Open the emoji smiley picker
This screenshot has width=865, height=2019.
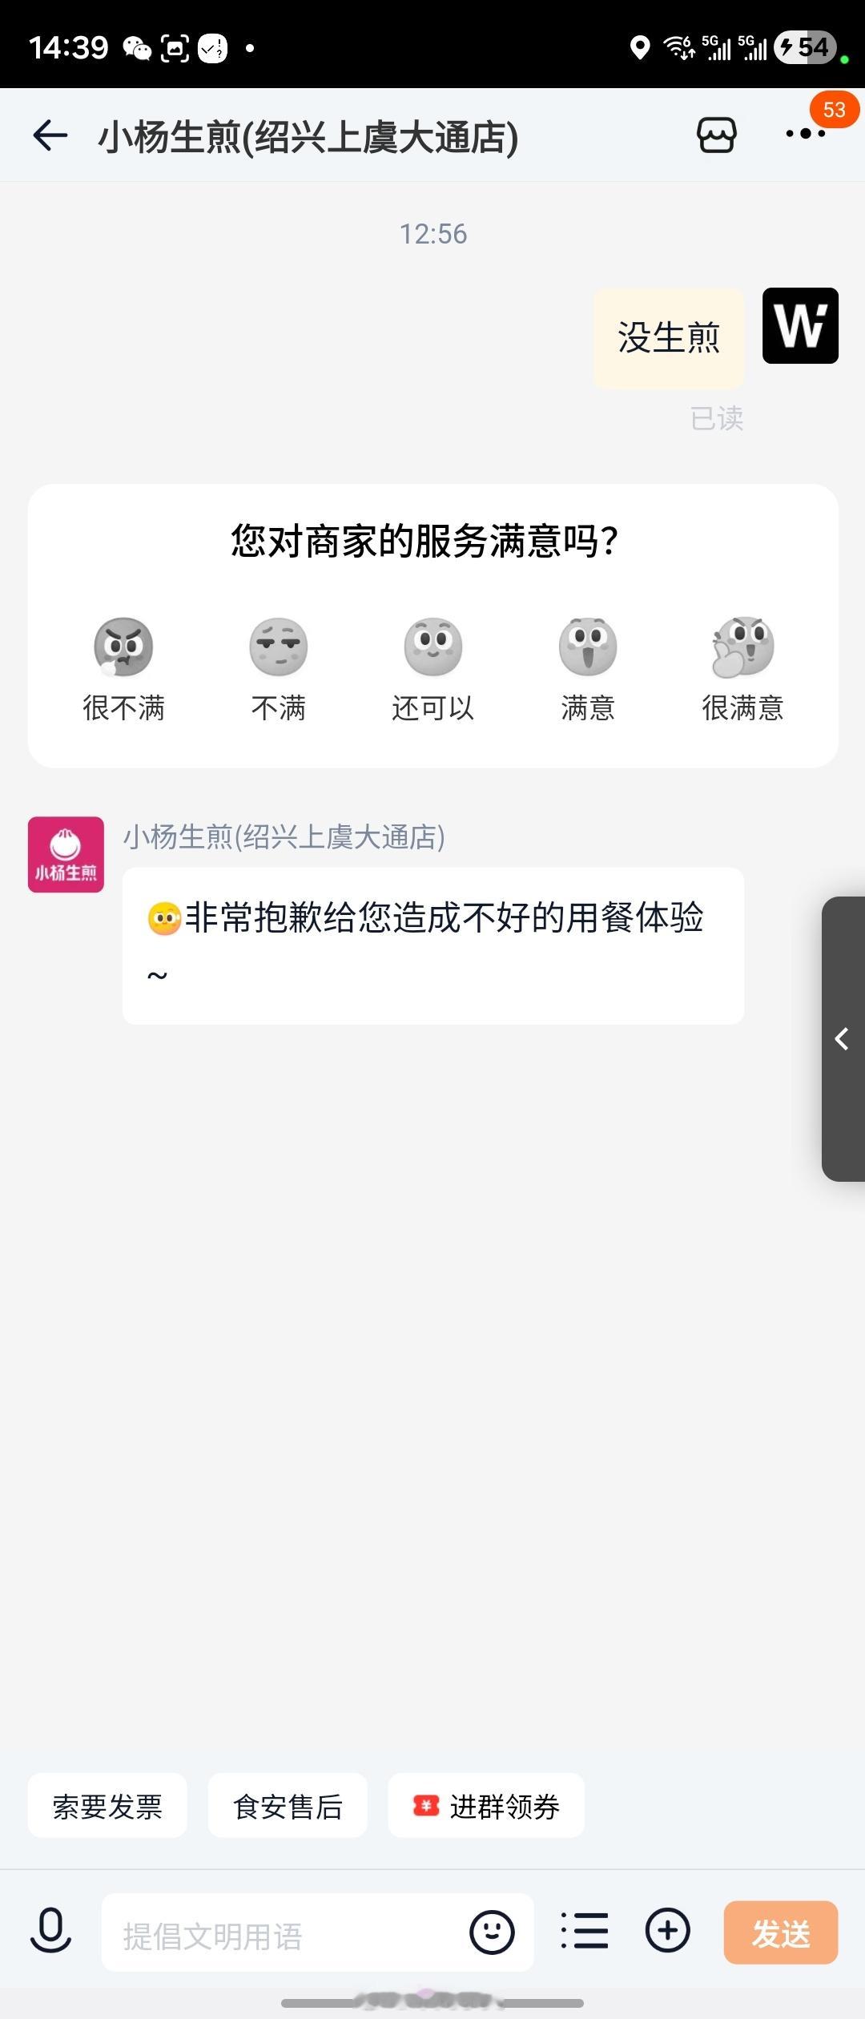[492, 1932]
